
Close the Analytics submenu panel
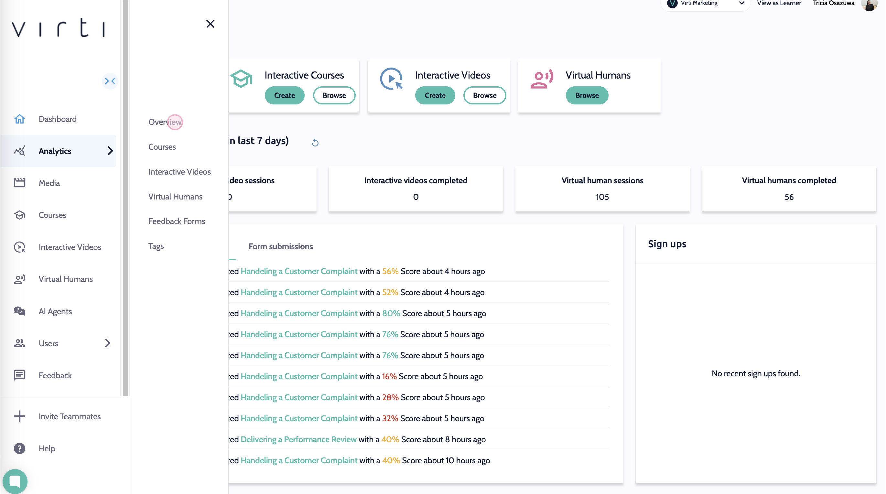pos(210,24)
